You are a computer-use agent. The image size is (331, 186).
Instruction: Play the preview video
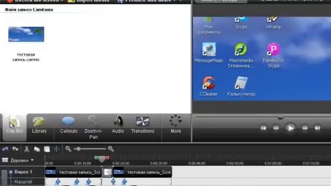click(x=291, y=128)
